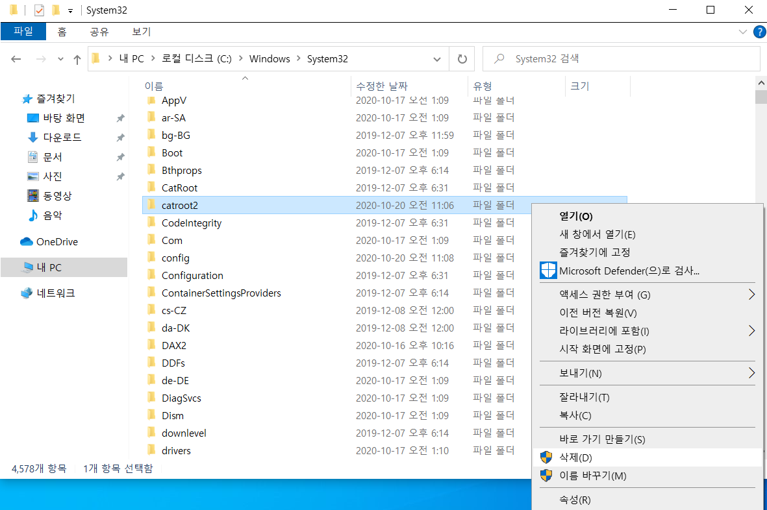The image size is (767, 510).
Task: Click the 로컬 디스크 (C:) breadcrumb
Action: [196, 59]
